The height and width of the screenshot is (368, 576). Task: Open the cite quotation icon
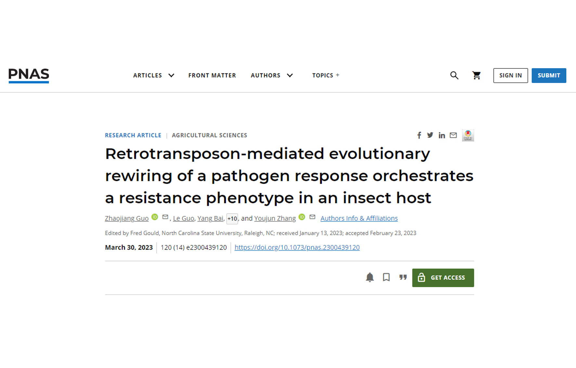coord(403,277)
